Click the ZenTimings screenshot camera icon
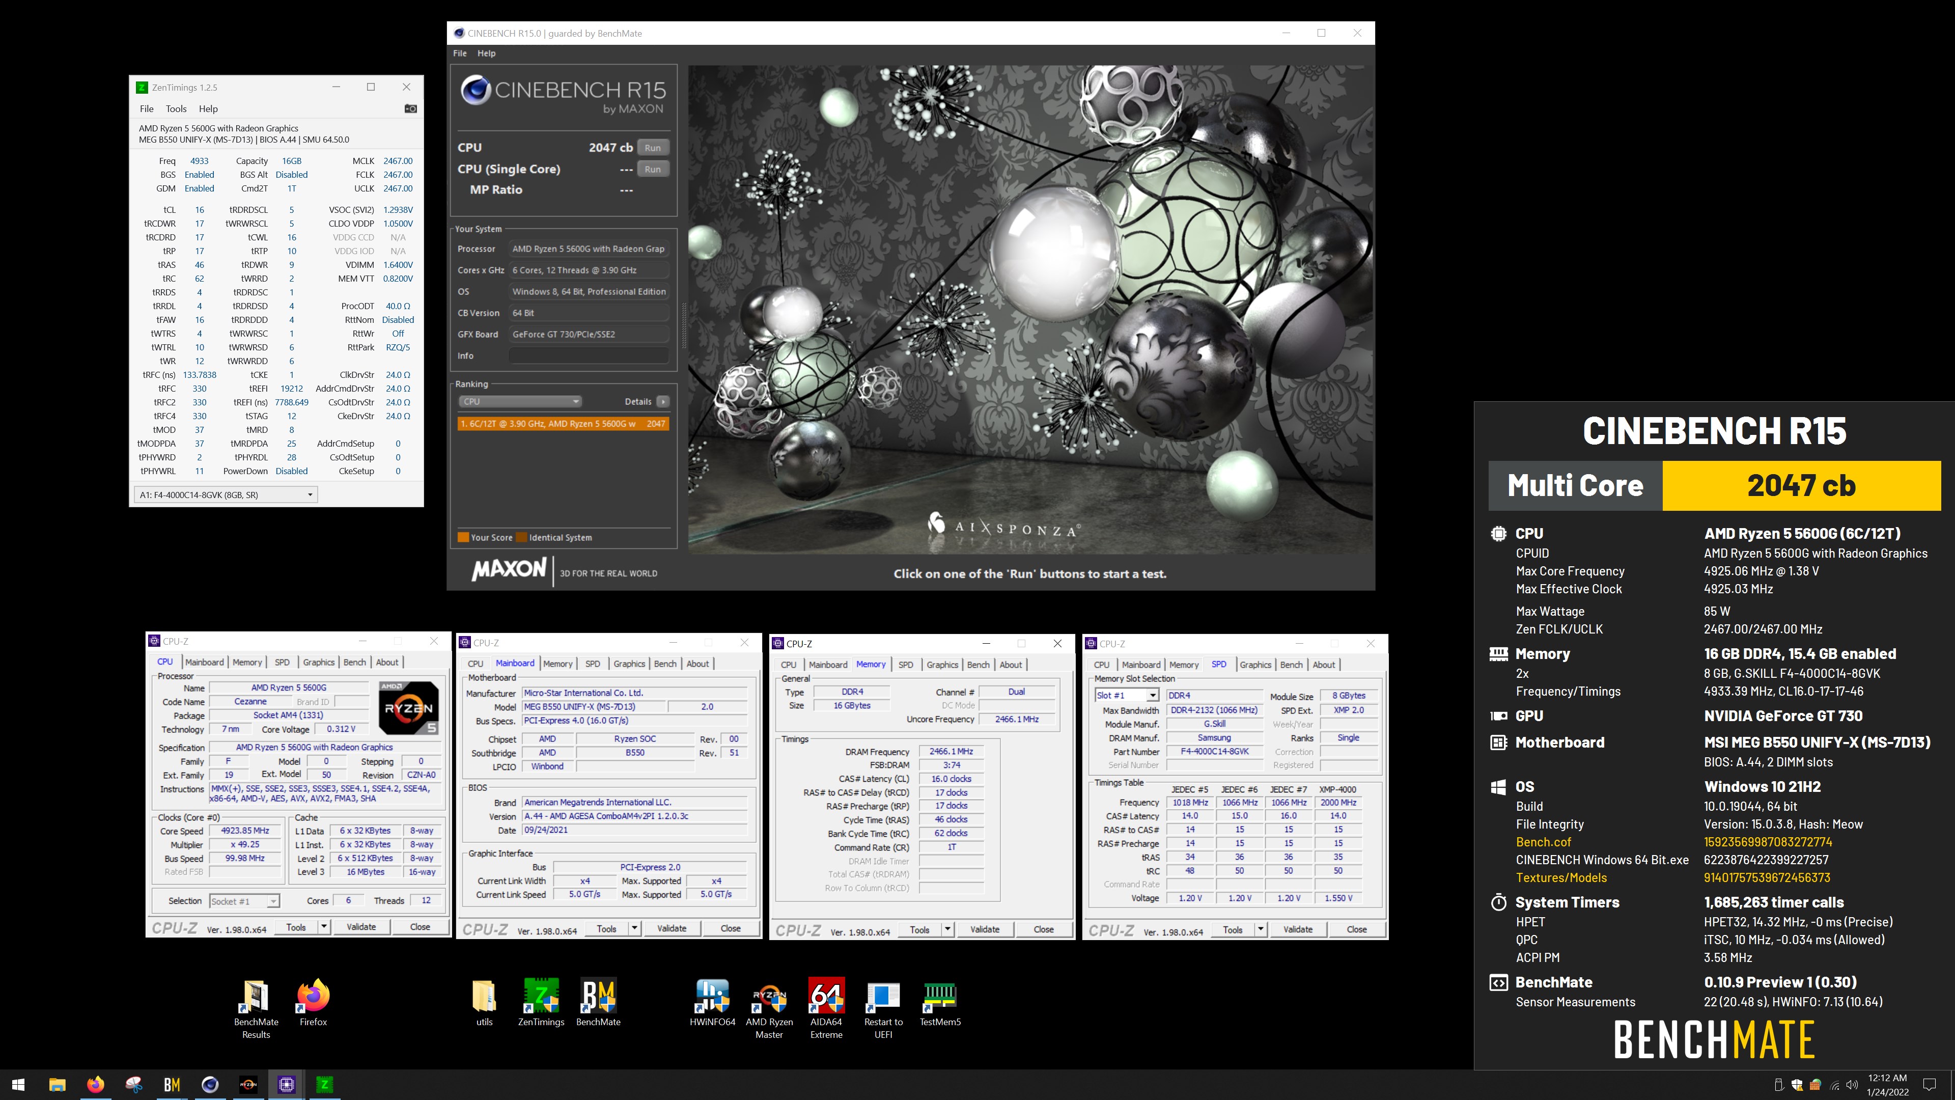 [410, 108]
